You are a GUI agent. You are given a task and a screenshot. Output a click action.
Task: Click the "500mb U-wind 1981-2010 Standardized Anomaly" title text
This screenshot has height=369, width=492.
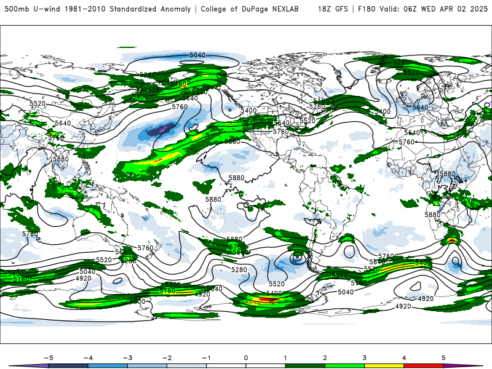(x=98, y=9)
